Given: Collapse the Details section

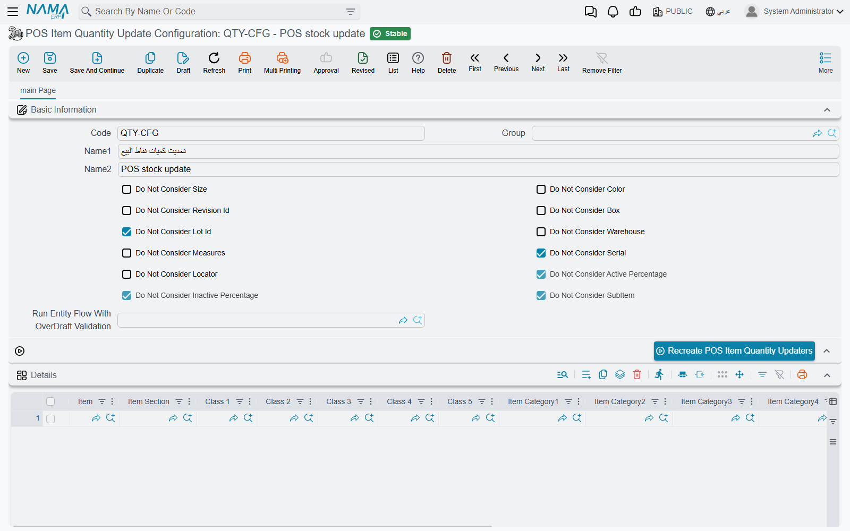Looking at the screenshot, I should [827, 375].
